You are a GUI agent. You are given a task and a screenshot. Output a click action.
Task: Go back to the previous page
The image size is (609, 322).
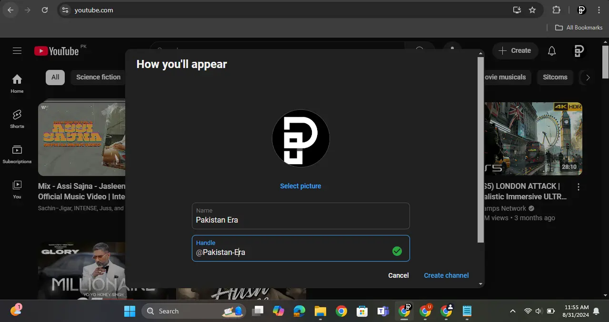10,10
